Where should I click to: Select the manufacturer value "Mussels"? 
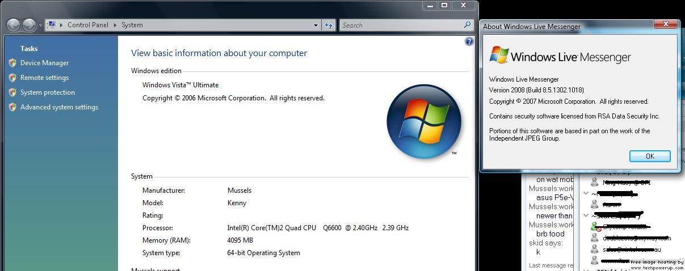tap(239, 190)
